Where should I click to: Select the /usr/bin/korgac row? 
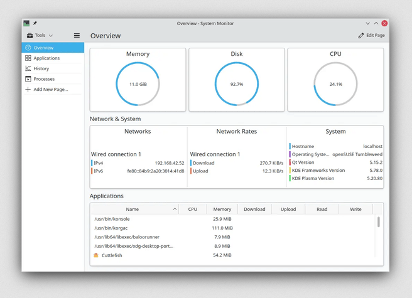coord(234,228)
